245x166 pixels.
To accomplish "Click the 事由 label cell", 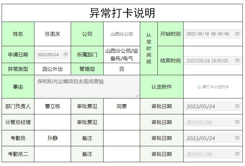I will [x=18, y=87].
